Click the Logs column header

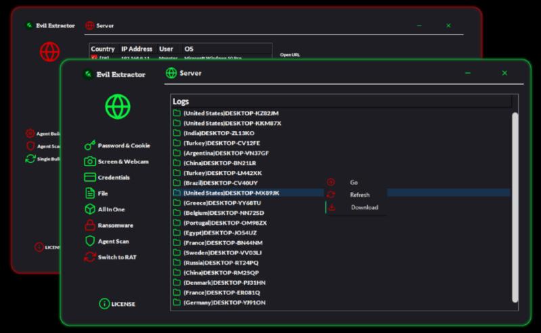pos(181,101)
